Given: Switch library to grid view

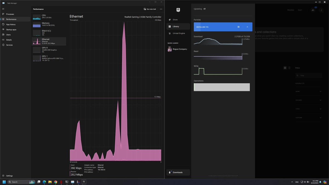Looking at the screenshot, I should (285, 68).
